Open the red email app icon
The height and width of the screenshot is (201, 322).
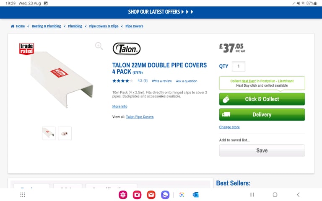click(151, 195)
